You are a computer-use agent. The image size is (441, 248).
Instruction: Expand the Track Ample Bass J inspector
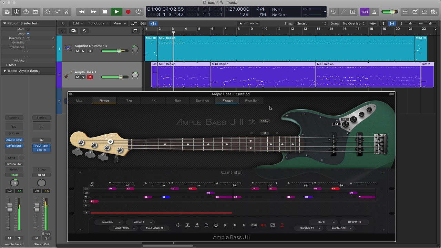tap(4, 71)
